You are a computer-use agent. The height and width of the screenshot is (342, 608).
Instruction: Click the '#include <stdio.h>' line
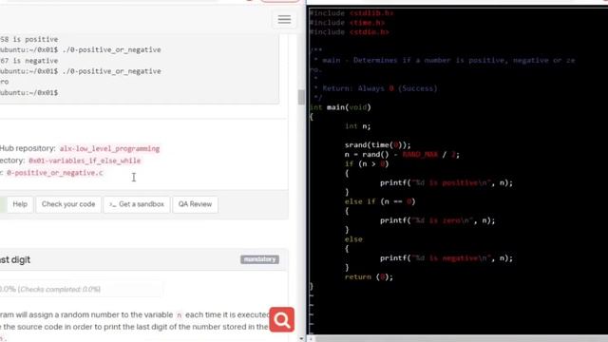349,32
